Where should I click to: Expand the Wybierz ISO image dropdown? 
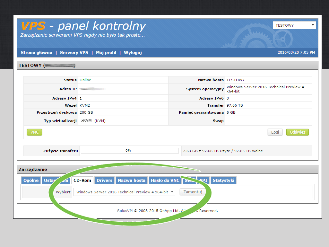click(x=124, y=192)
